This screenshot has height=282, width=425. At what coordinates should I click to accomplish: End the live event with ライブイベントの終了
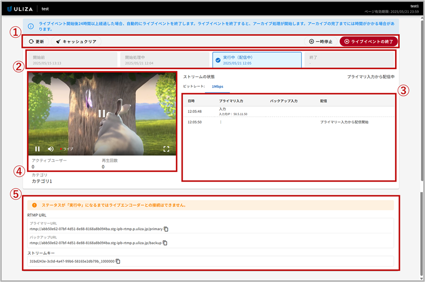pyautogui.click(x=368, y=41)
